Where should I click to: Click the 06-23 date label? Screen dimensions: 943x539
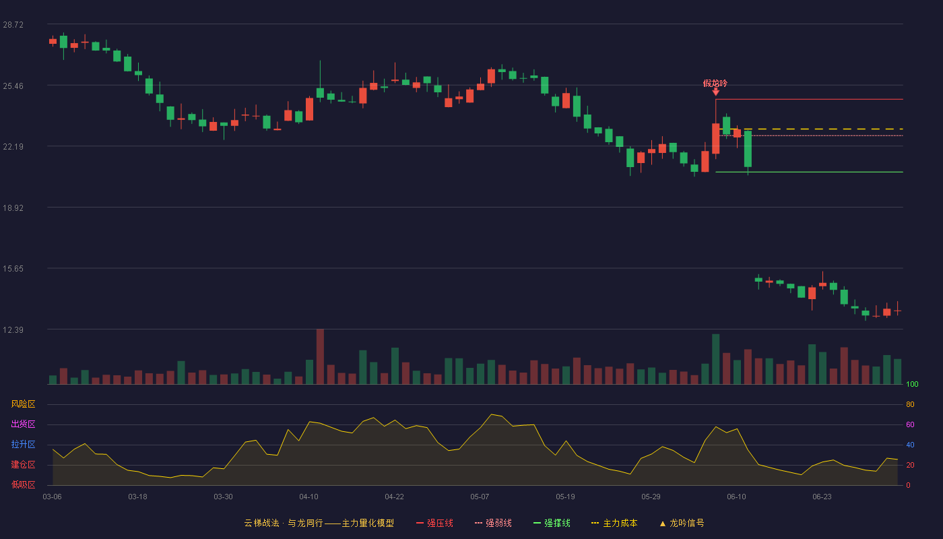click(822, 497)
